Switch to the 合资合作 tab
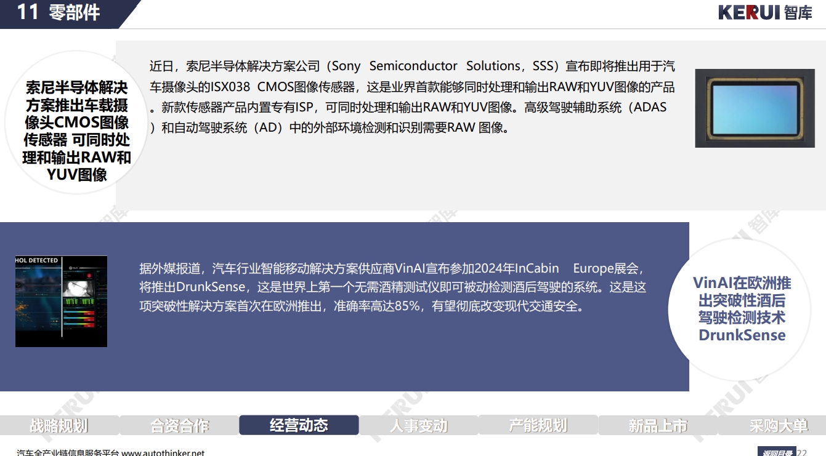This screenshot has width=826, height=456. [x=179, y=425]
